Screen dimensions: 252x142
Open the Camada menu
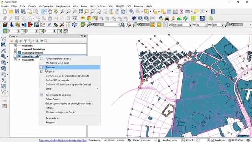[x=32, y=6]
